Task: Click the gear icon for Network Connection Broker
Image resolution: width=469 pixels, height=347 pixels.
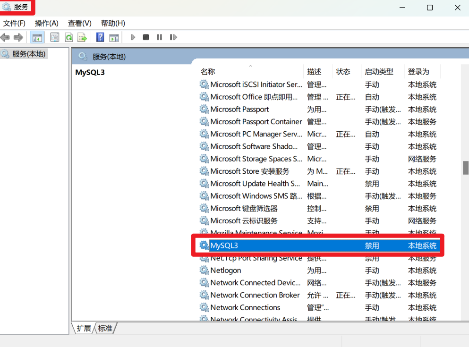Action: click(205, 295)
